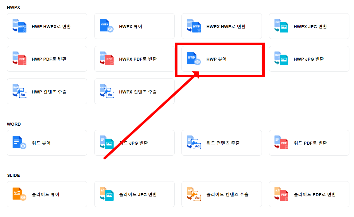Click the HWPX HWP 변환 icon
This screenshot has height=217, width=354.
pyautogui.click(x=194, y=26)
